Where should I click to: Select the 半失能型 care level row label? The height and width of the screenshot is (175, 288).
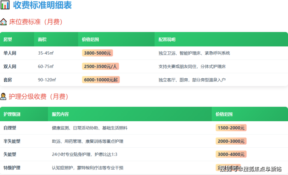12,141
